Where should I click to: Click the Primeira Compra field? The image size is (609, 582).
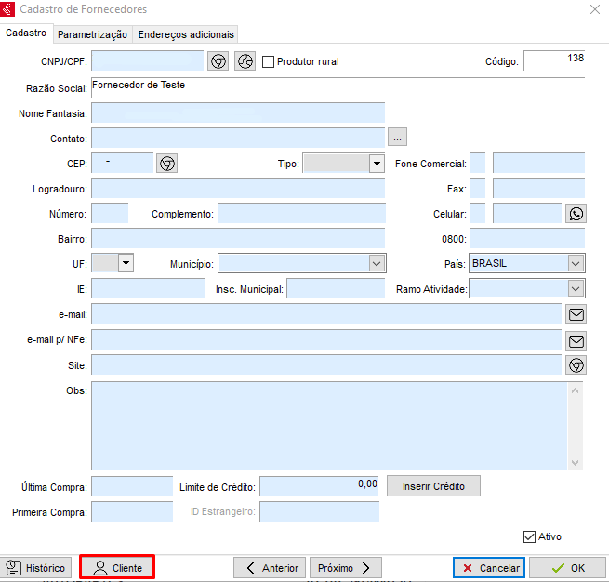pos(132,511)
